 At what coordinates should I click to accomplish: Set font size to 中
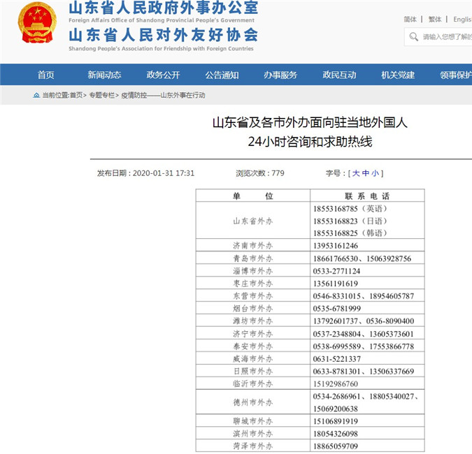click(x=366, y=173)
